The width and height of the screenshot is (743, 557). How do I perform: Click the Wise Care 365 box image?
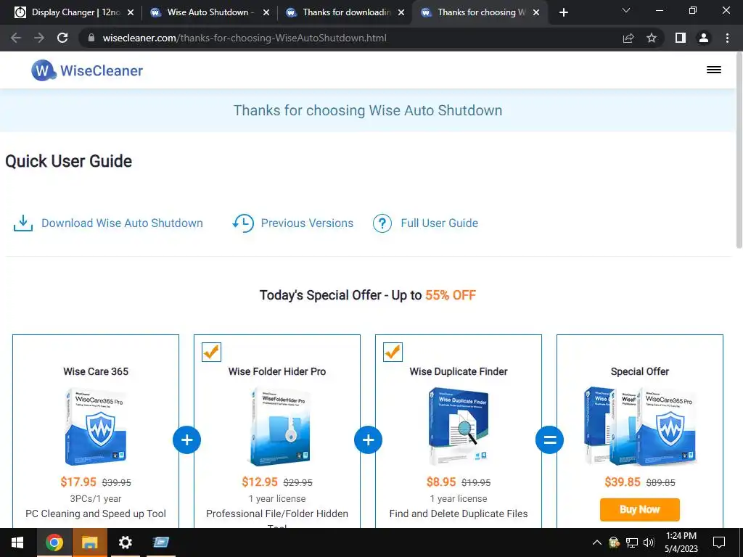tap(96, 426)
